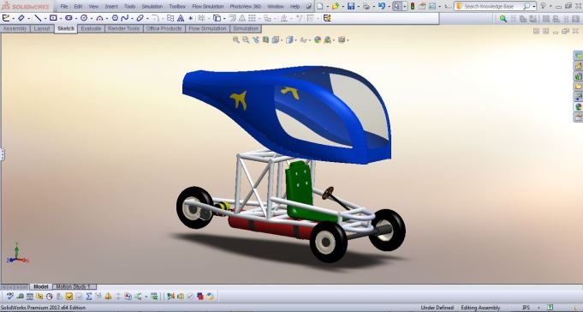The height and width of the screenshot is (312, 583).
Task: Switch to the Render Tools tab
Action: pos(123,28)
